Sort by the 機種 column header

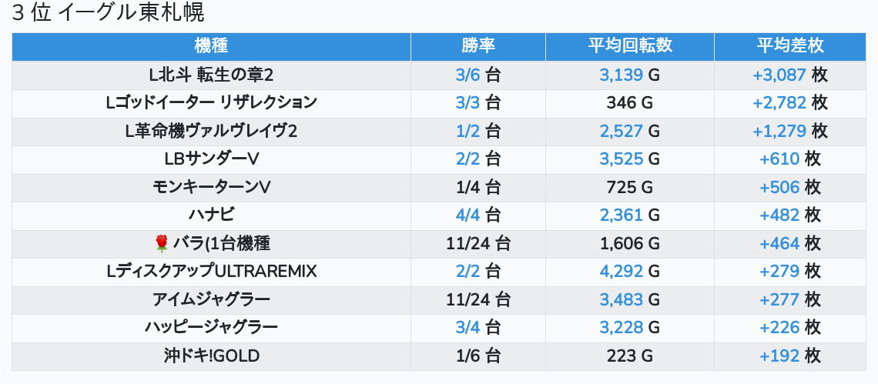click(x=211, y=45)
